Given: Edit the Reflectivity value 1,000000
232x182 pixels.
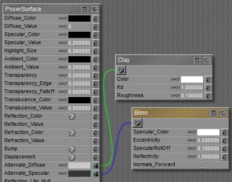Looking at the screenshot, I should point(208,157).
